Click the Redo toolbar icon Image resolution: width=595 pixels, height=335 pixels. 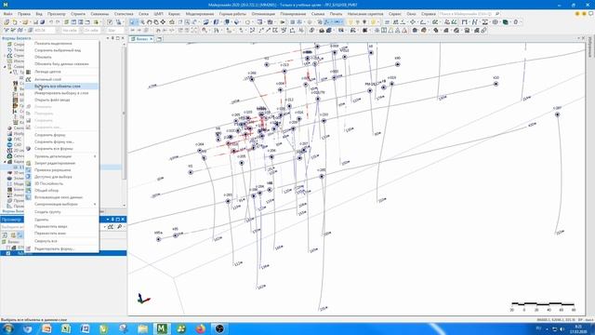click(x=58, y=22)
